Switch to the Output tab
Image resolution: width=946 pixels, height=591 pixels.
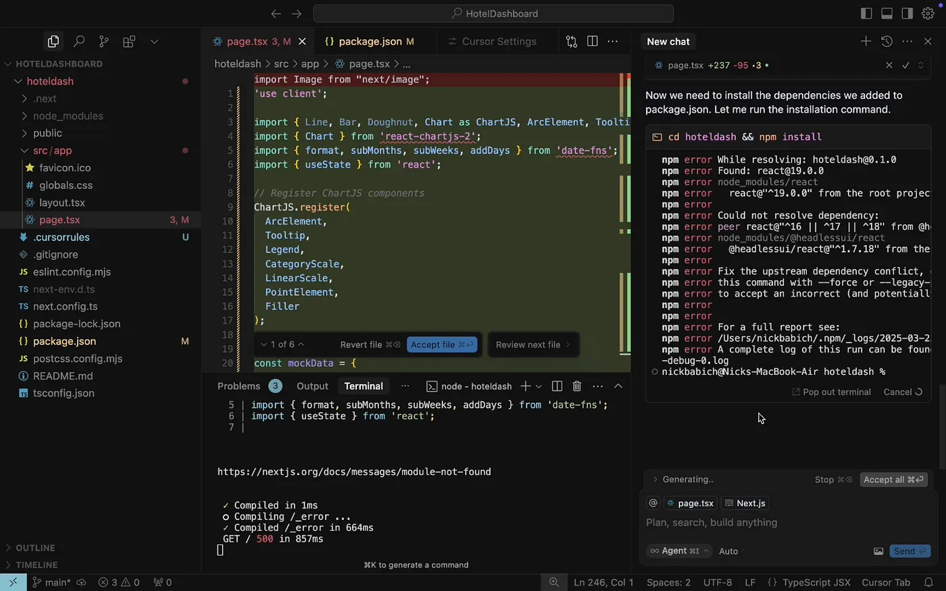pos(312,386)
